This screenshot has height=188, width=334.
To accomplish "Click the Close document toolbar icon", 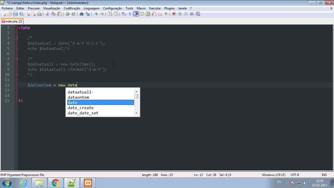I will point(28,14).
